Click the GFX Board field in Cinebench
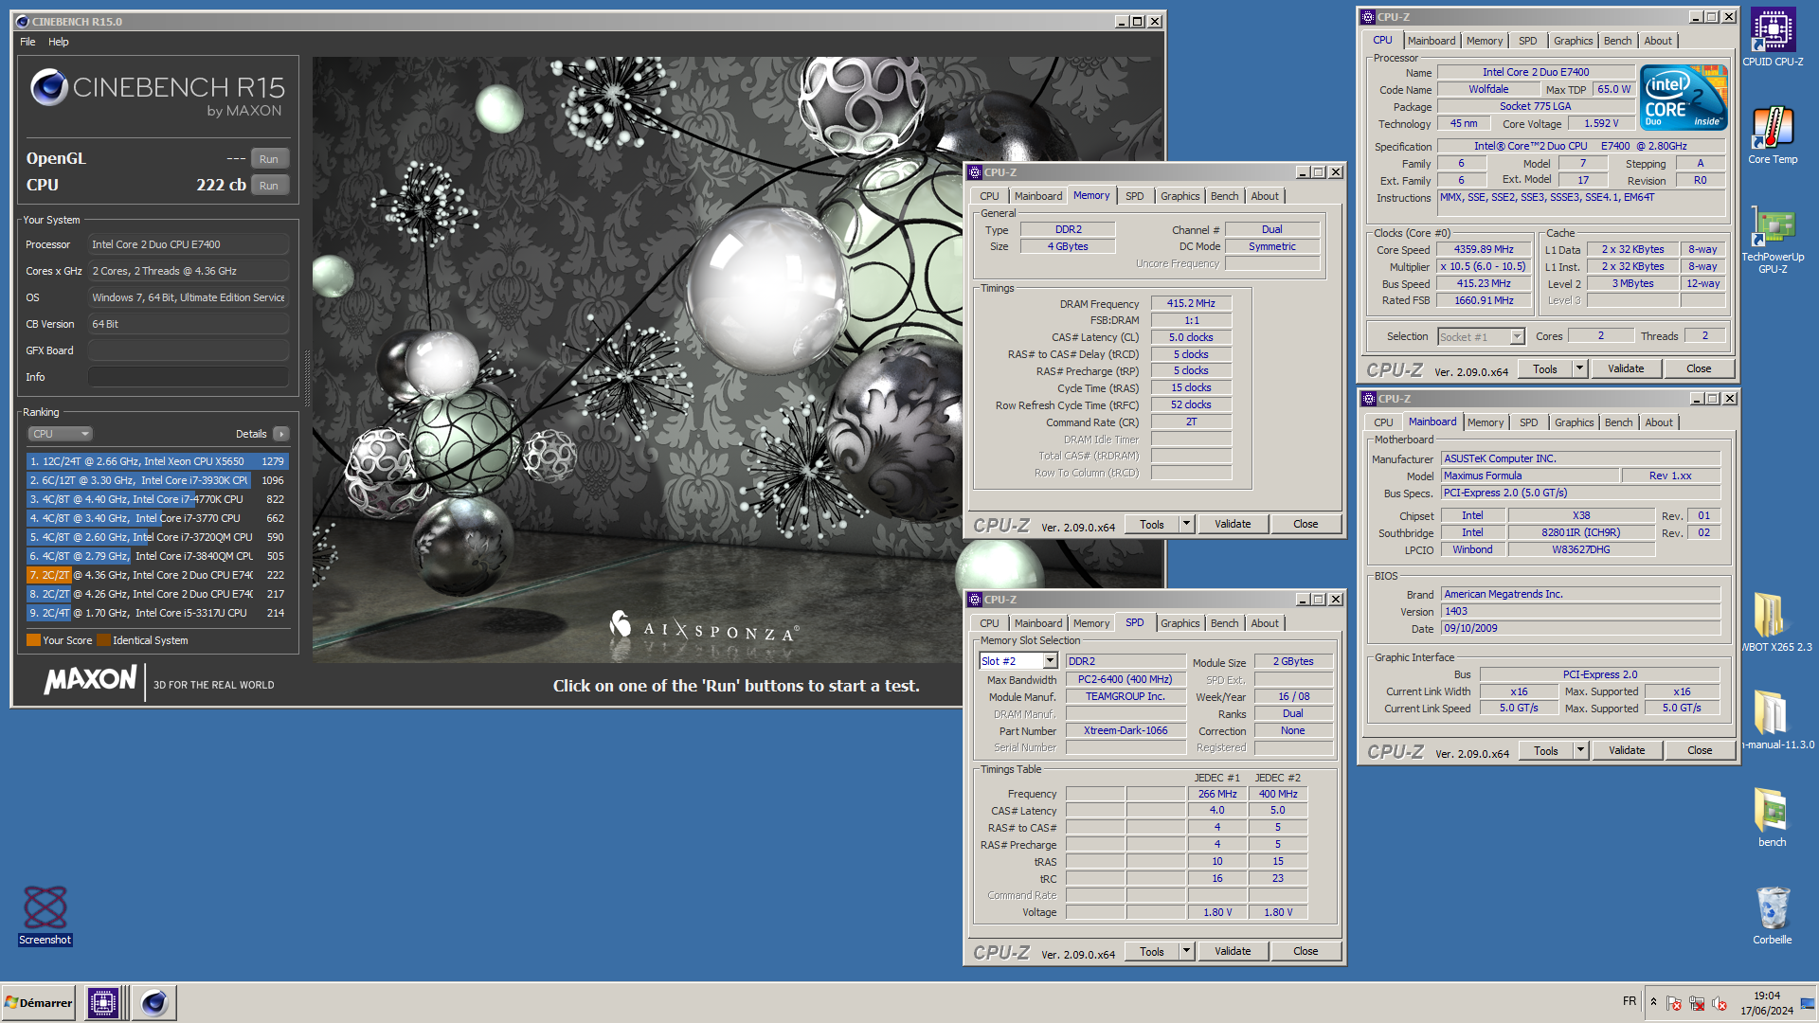The image size is (1819, 1023). [188, 350]
